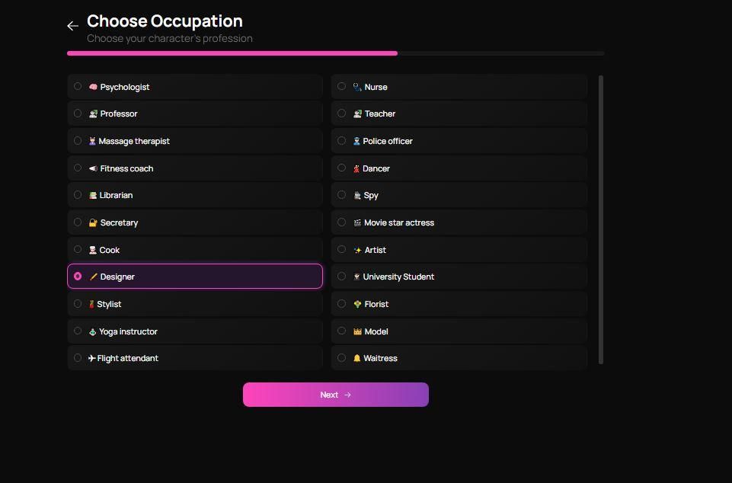
Task: Click the brain icon beside Psychologist
Action: 93,87
